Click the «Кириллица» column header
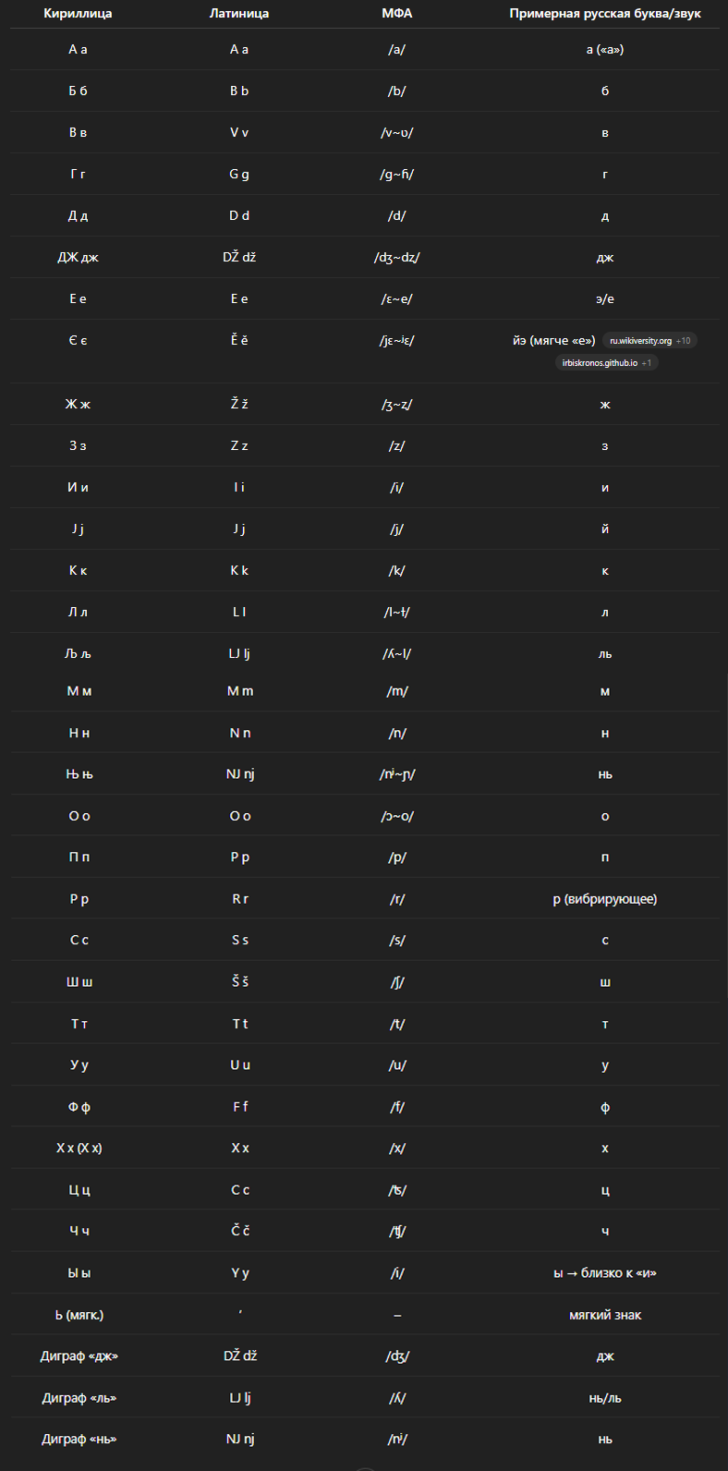 tap(78, 14)
